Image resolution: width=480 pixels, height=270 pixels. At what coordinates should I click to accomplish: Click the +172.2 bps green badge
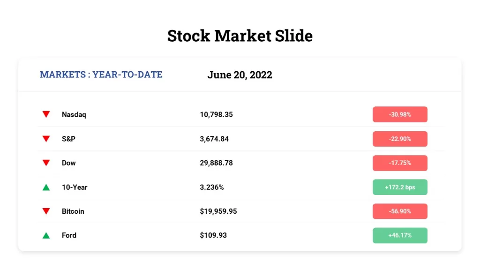pos(400,187)
